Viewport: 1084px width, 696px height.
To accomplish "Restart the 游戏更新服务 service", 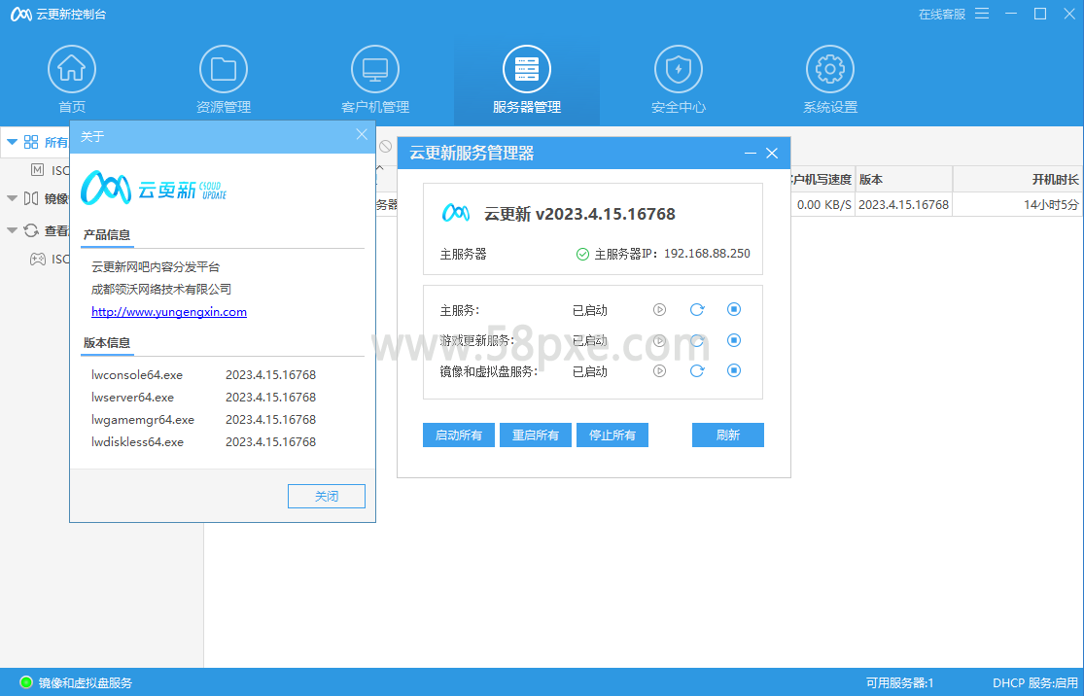I will [697, 341].
